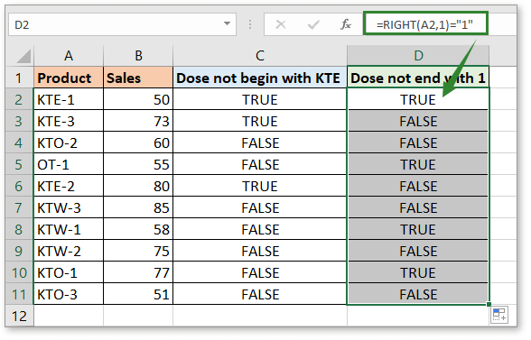Click the fill handle at selection corner
Screen dimensions: 531x340
tap(489, 304)
